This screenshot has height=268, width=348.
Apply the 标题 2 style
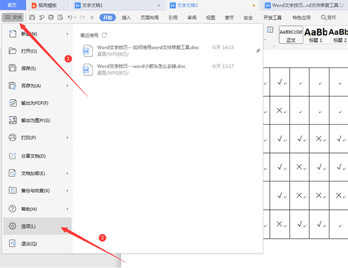(x=338, y=35)
